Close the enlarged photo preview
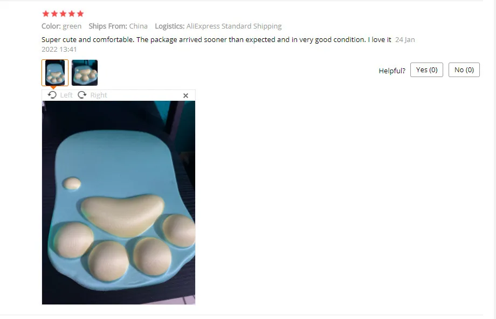This screenshot has width=496, height=319. tap(185, 95)
